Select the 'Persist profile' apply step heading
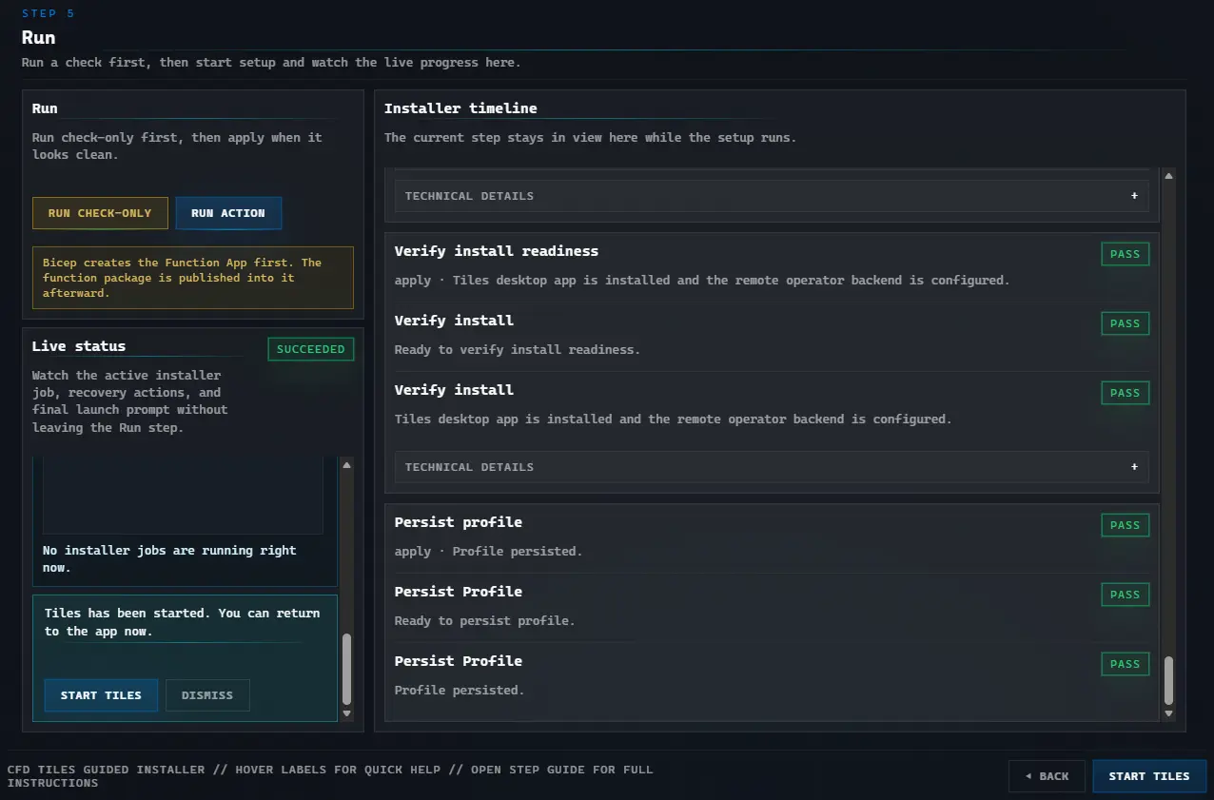 [x=459, y=522]
